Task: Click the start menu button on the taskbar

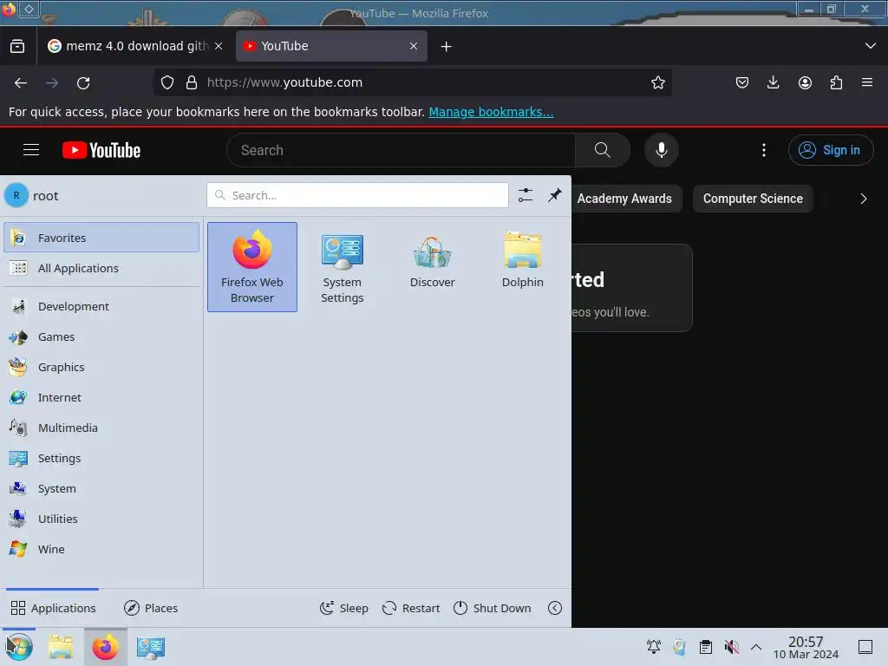Action: coord(19,647)
